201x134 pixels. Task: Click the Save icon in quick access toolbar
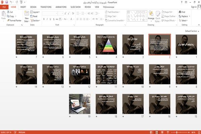7,2
